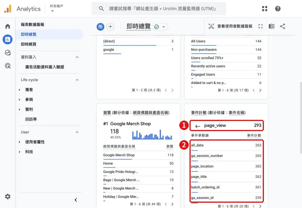
Task: Select batch_ordering_id parameter row
Action: (226, 187)
